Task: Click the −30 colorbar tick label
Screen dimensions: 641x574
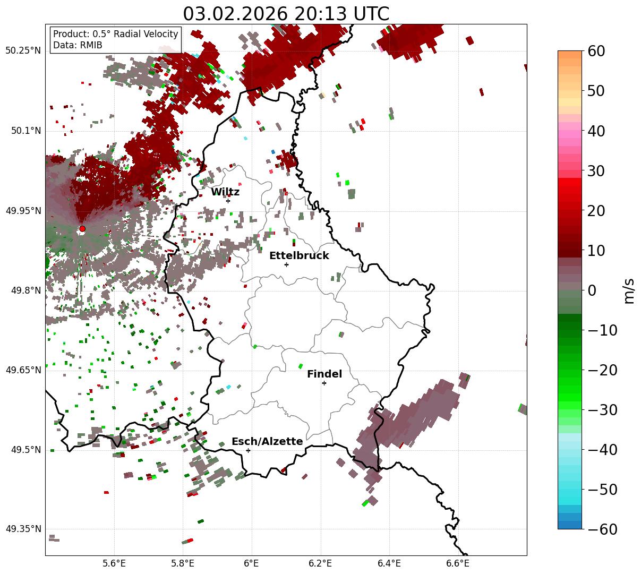Action: [602, 409]
